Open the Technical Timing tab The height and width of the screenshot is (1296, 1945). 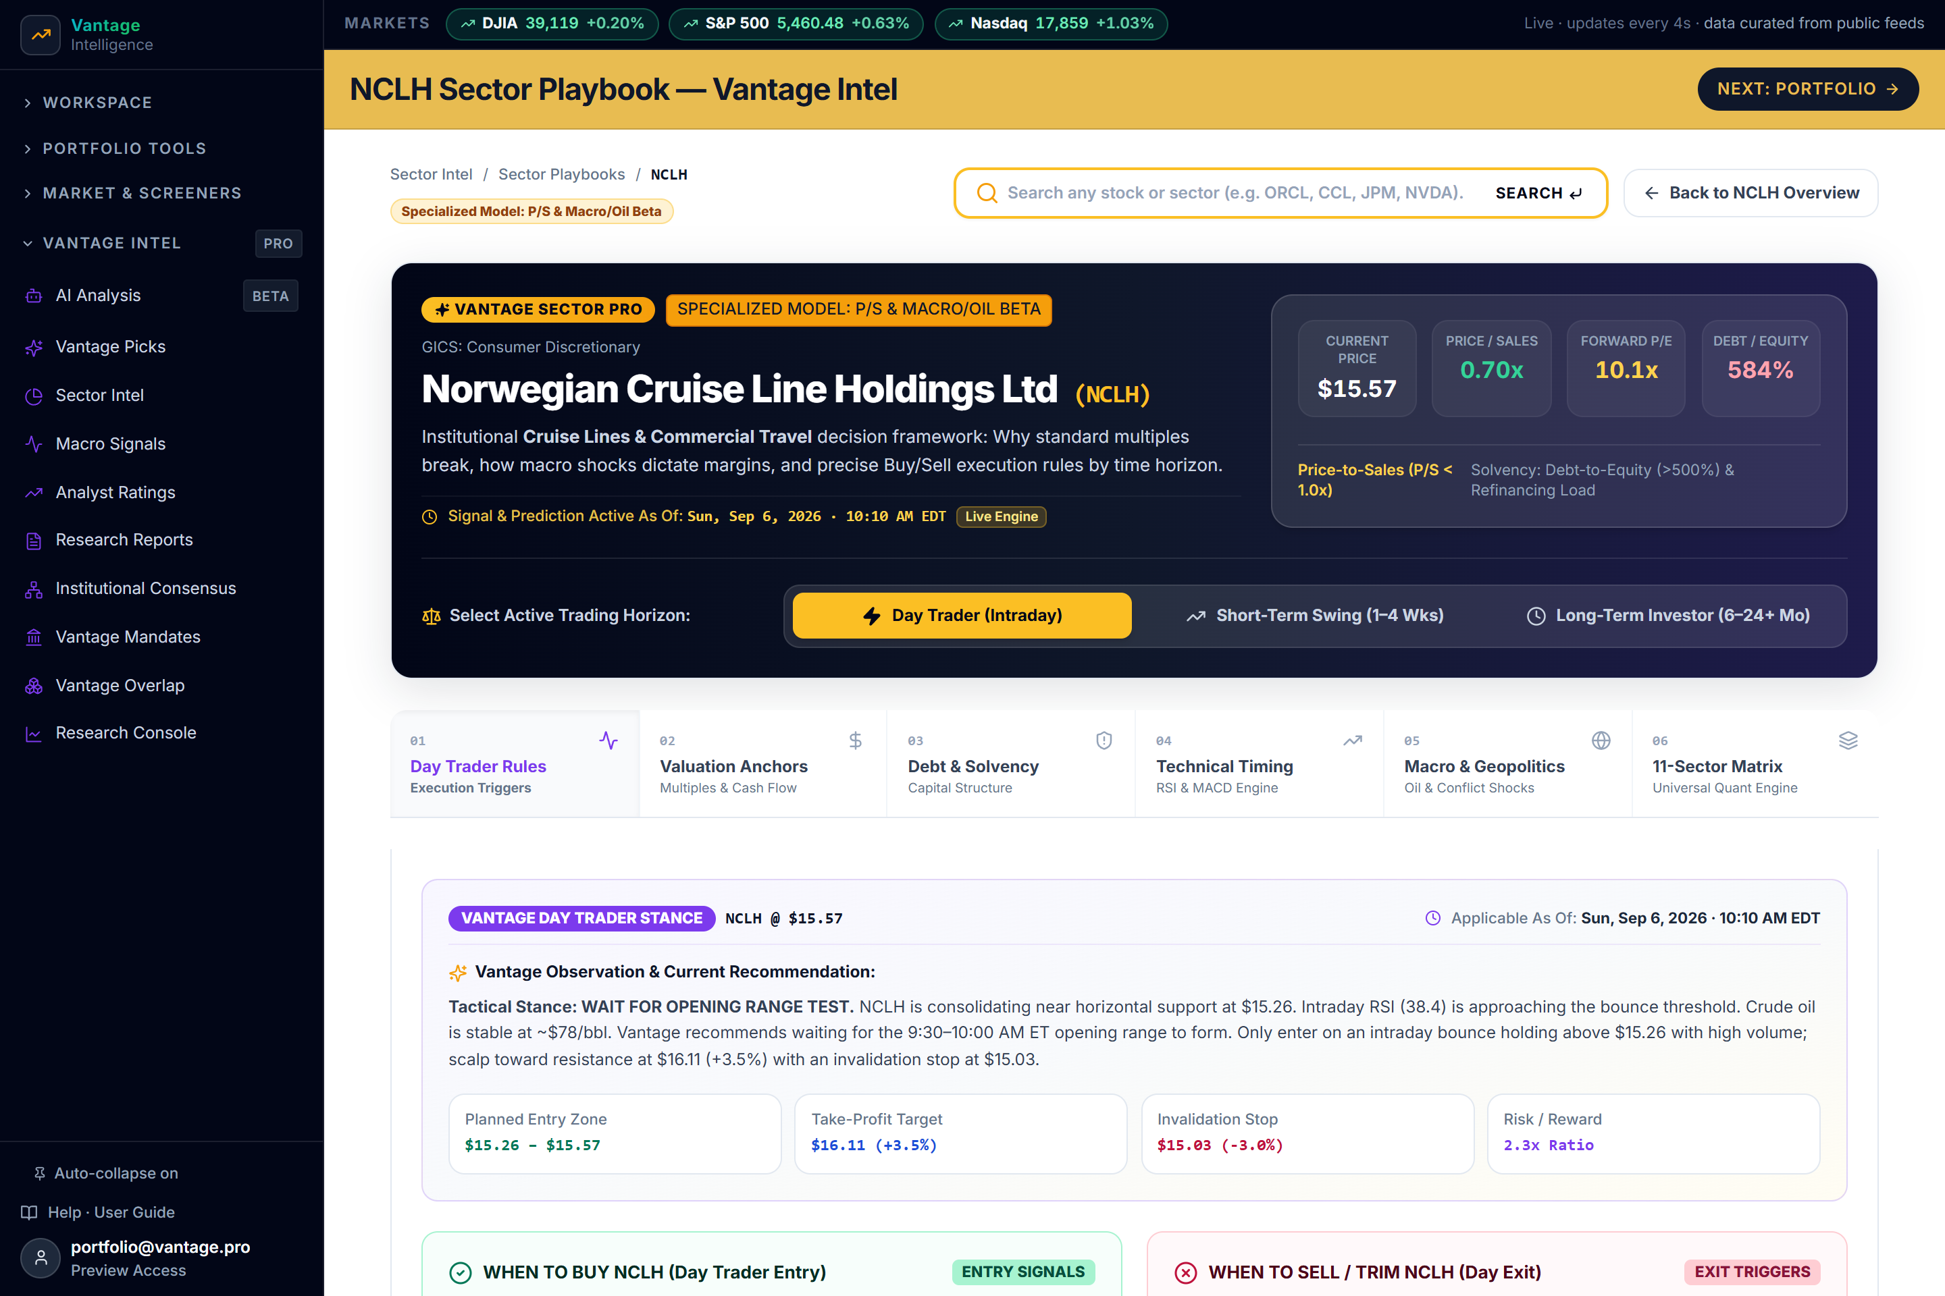coord(1259,763)
